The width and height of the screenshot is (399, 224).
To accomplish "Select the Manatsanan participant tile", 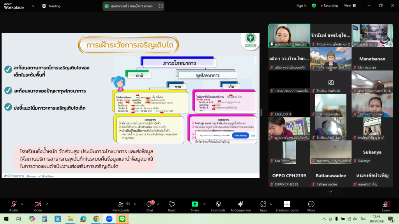I will pos(372,59).
